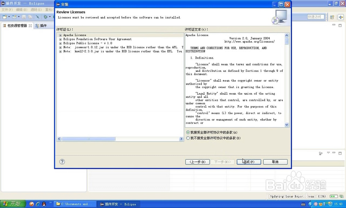The image size is (346, 208).
Task: Select 我接受全部许可协议中的条款 radio button
Action: coord(188,132)
